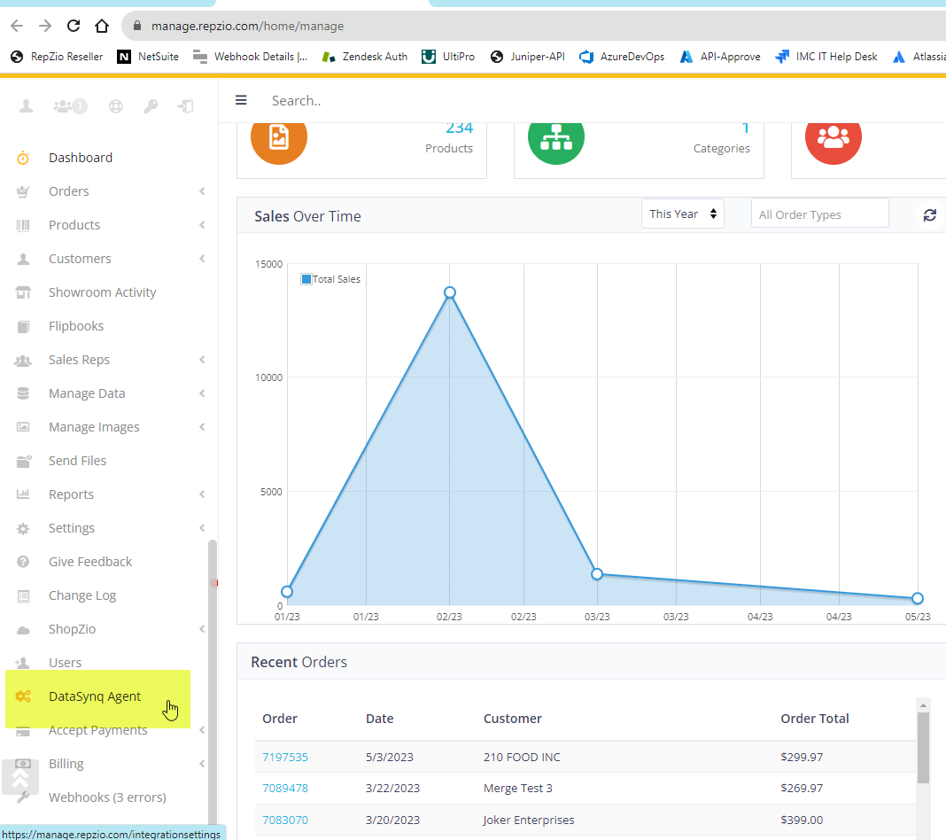This screenshot has height=840, width=946.
Task: Reload the page with refresh icon
Action: click(x=74, y=26)
